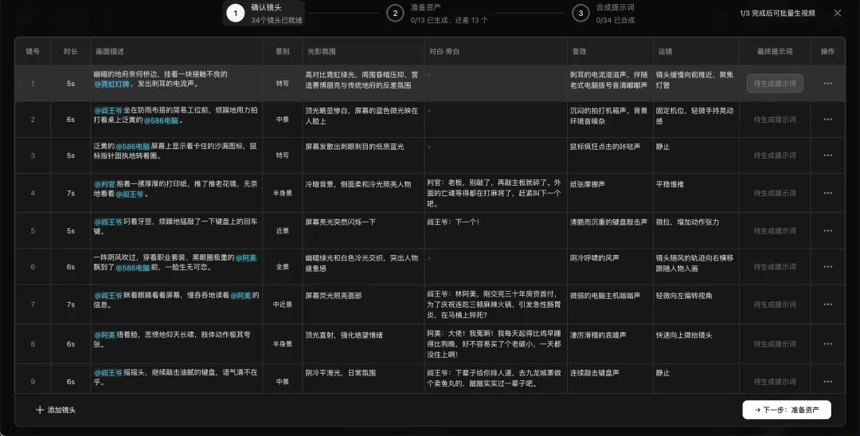Click the 7s duration cell of shot 4
This screenshot has width=860, height=436.
click(x=71, y=193)
